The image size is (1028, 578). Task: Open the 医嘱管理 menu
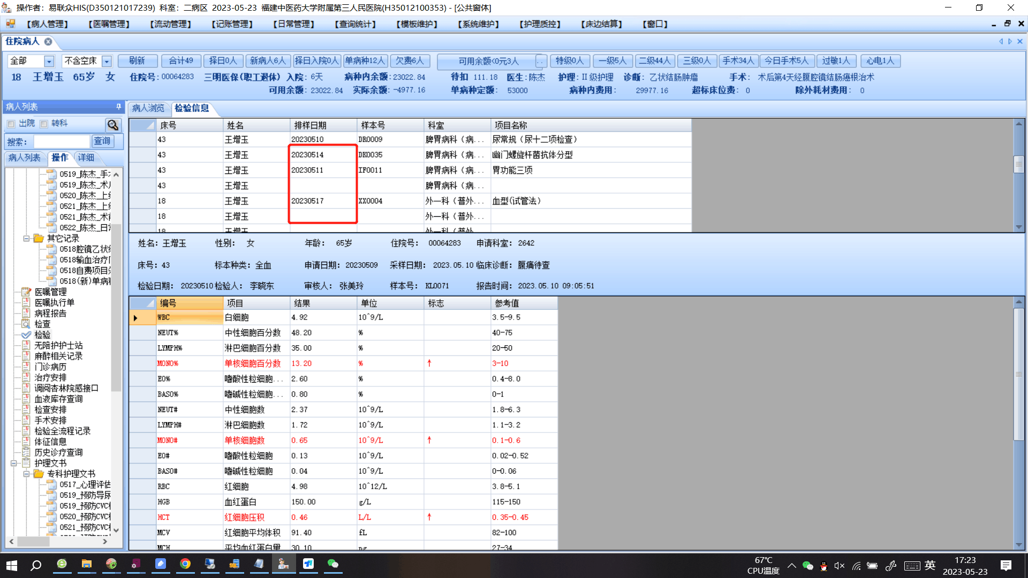click(x=109, y=24)
